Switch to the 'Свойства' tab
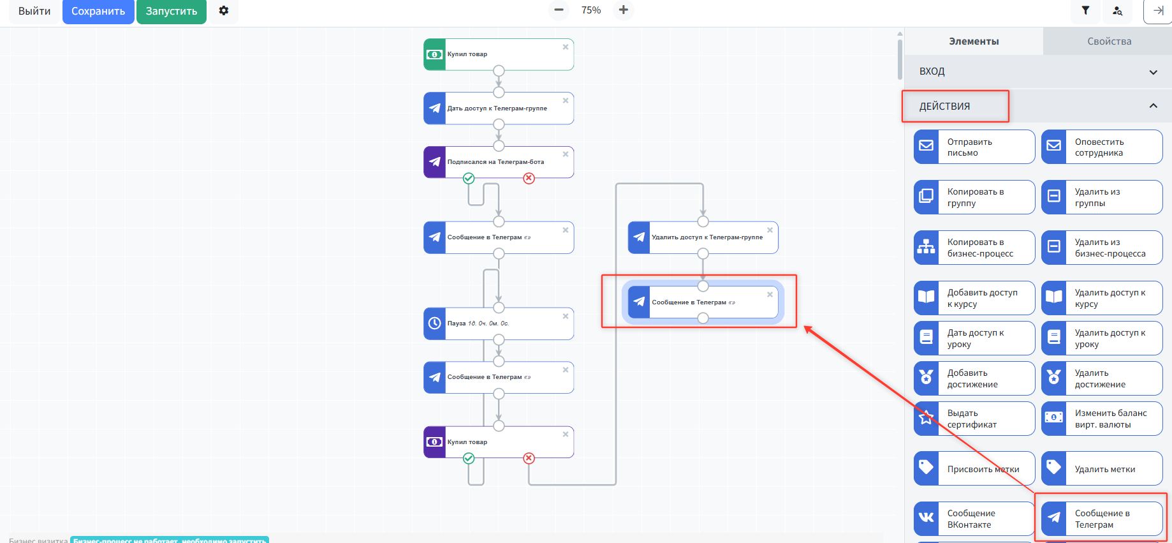The image size is (1172, 543). point(1109,41)
